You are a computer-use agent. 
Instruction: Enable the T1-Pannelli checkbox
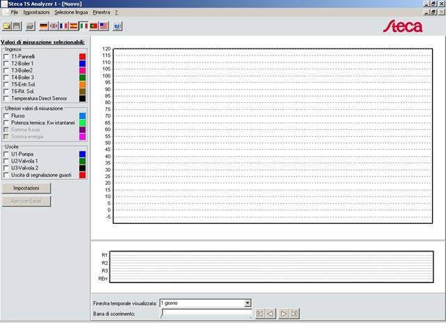[6, 56]
